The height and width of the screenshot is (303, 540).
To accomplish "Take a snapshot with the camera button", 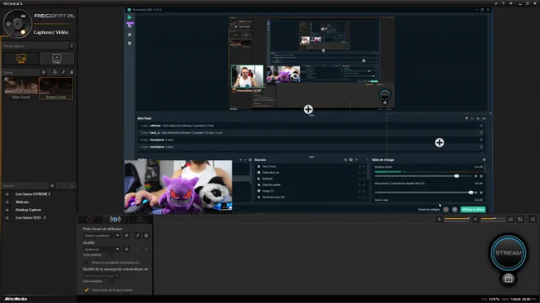I will pyautogui.click(x=508, y=279).
